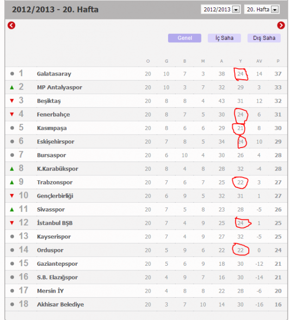This screenshot has width=289, height=320.
Task: Switch to the Dış Saha tab
Action: [264, 38]
